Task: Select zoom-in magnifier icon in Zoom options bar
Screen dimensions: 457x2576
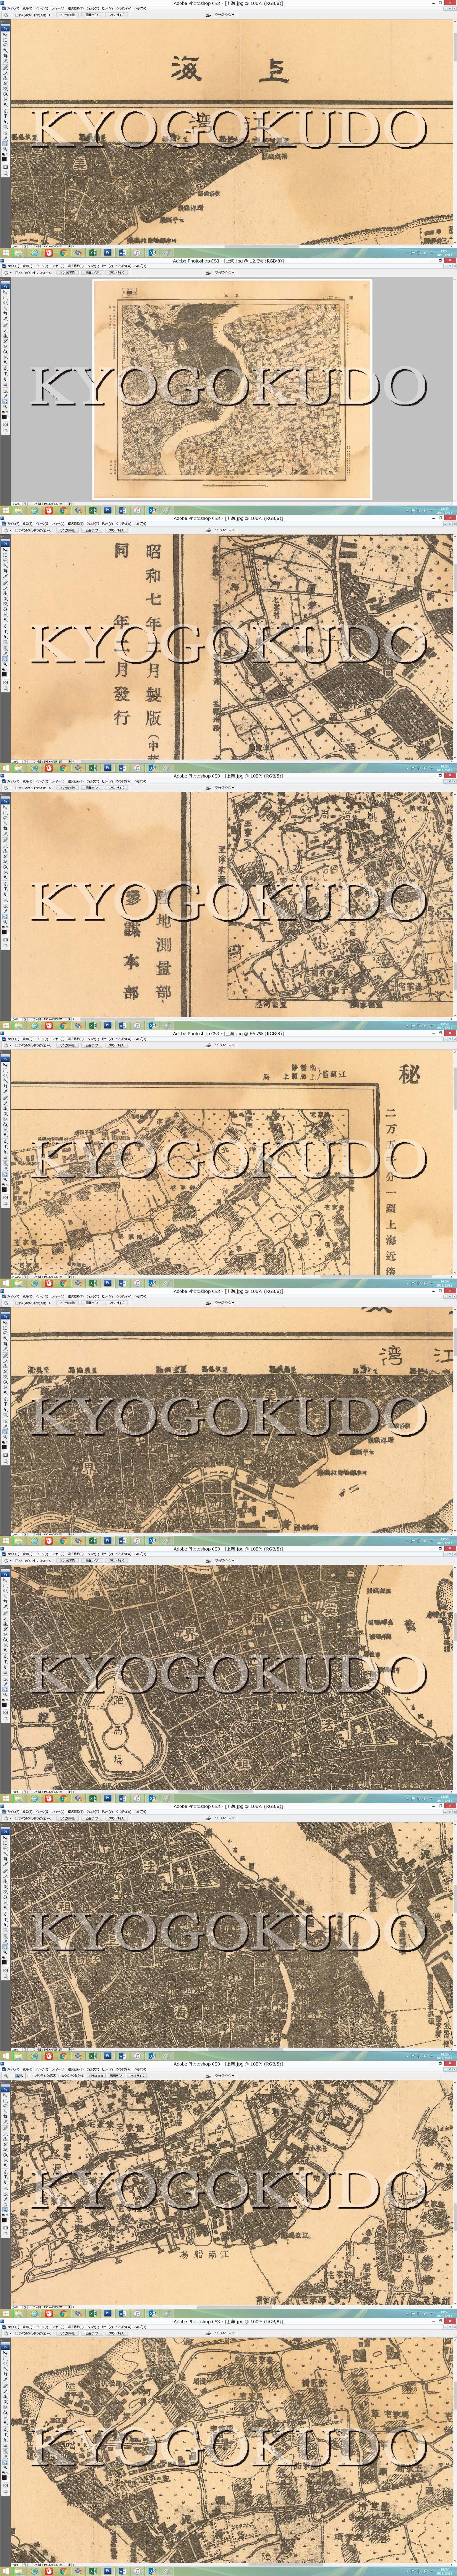Action: (x=17, y=2076)
